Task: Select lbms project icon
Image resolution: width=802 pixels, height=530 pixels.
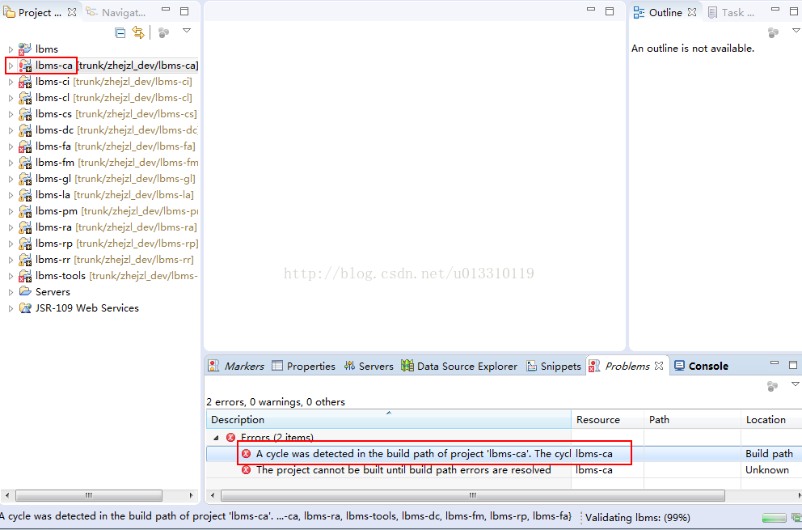Action: tap(25, 49)
